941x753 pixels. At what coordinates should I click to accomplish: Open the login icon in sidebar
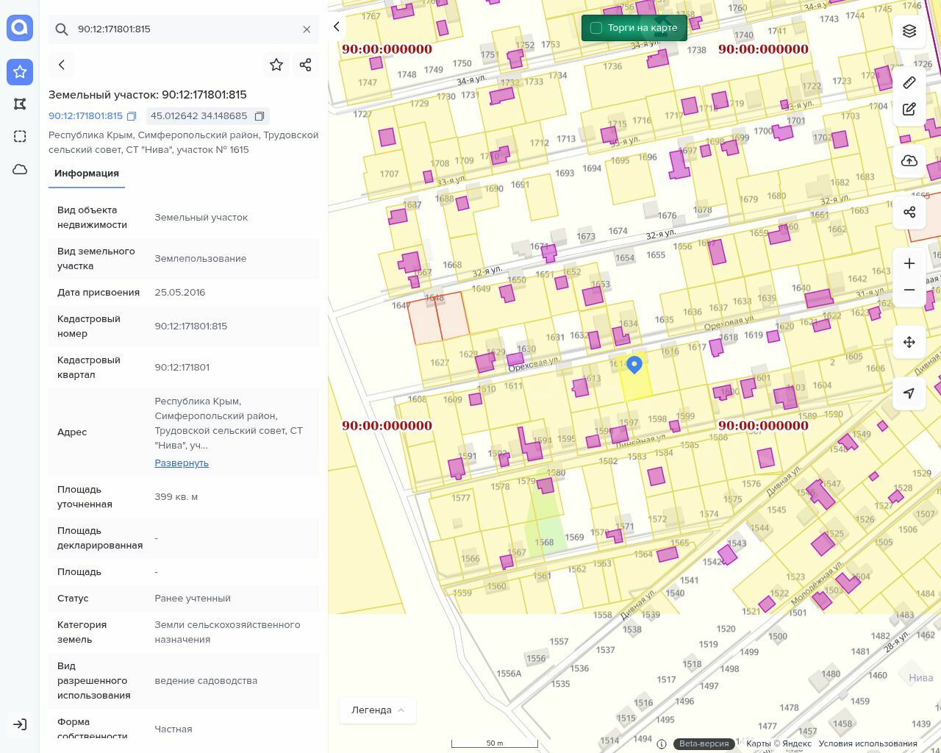20,724
